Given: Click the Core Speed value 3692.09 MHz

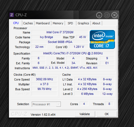Looking at the screenshot, I should 44,79.
